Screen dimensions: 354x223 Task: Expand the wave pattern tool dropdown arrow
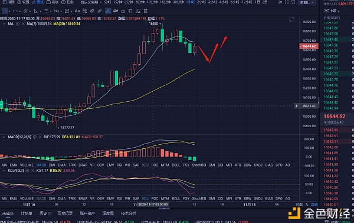61,11
